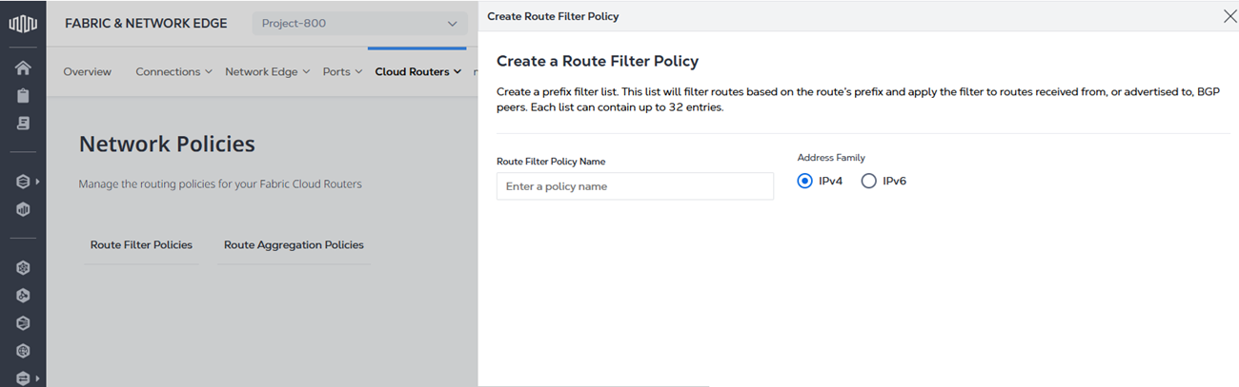Image resolution: width=1239 pixels, height=387 pixels.
Task: Close the Create Route Filter Policy panel
Action: click(1229, 15)
